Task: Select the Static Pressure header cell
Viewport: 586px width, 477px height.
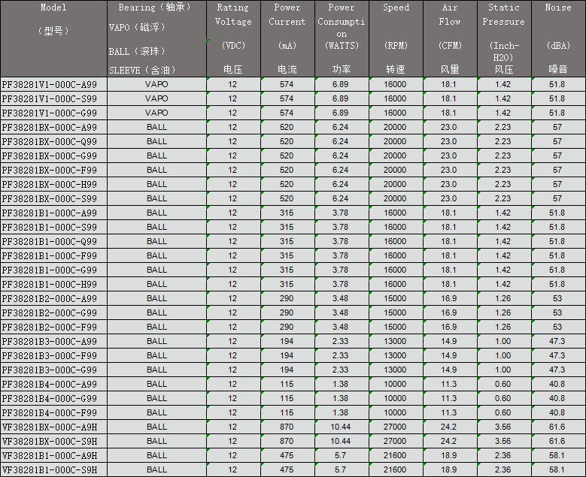Action: pos(503,38)
